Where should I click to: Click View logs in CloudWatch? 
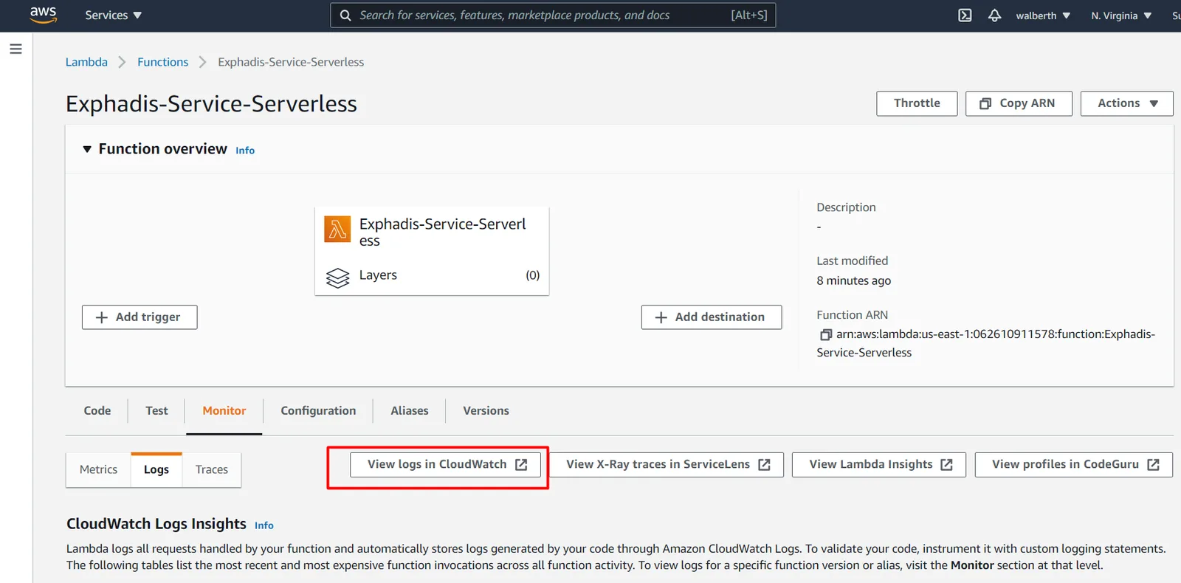tap(445, 464)
